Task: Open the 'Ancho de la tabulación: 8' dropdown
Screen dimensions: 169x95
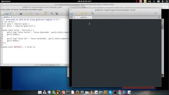Action: click(x=50, y=65)
